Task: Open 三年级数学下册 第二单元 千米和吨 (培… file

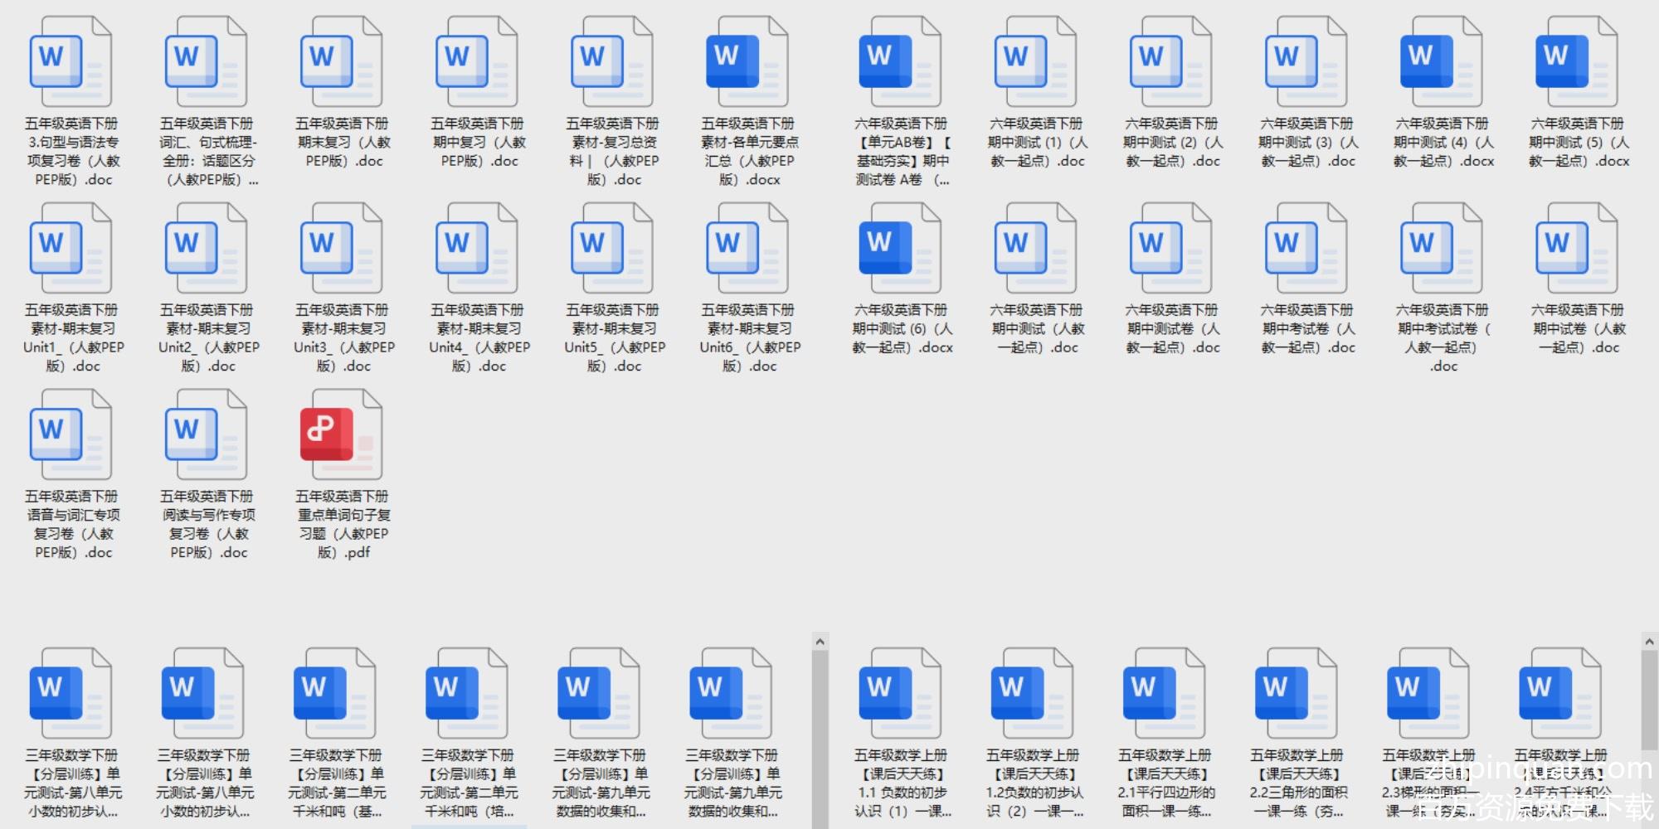Action: pos(468,734)
